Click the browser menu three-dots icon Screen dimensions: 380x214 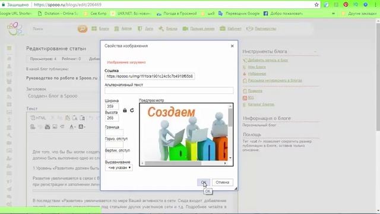376,5
